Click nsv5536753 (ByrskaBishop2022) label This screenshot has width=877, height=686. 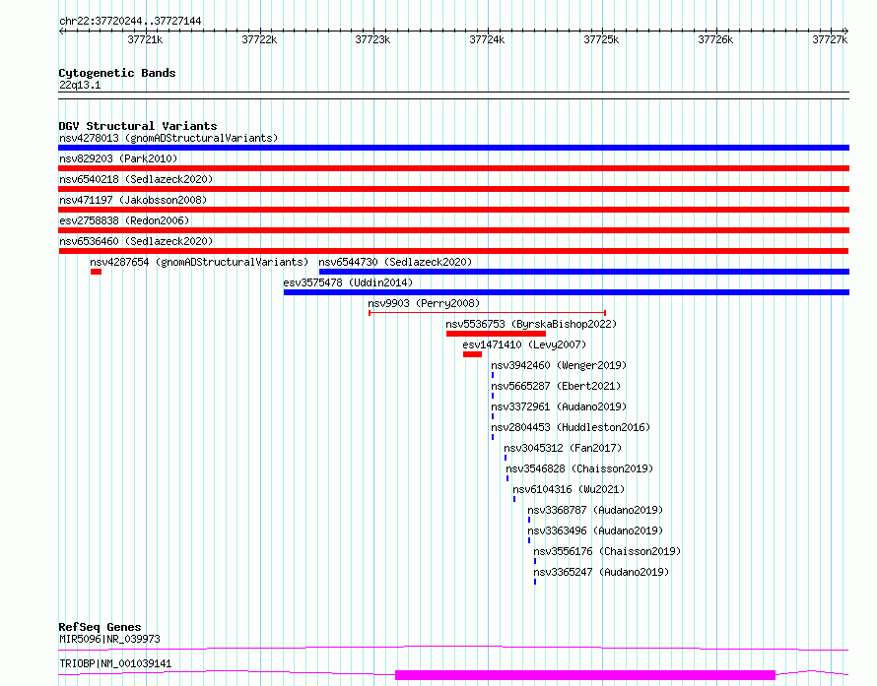point(531,324)
